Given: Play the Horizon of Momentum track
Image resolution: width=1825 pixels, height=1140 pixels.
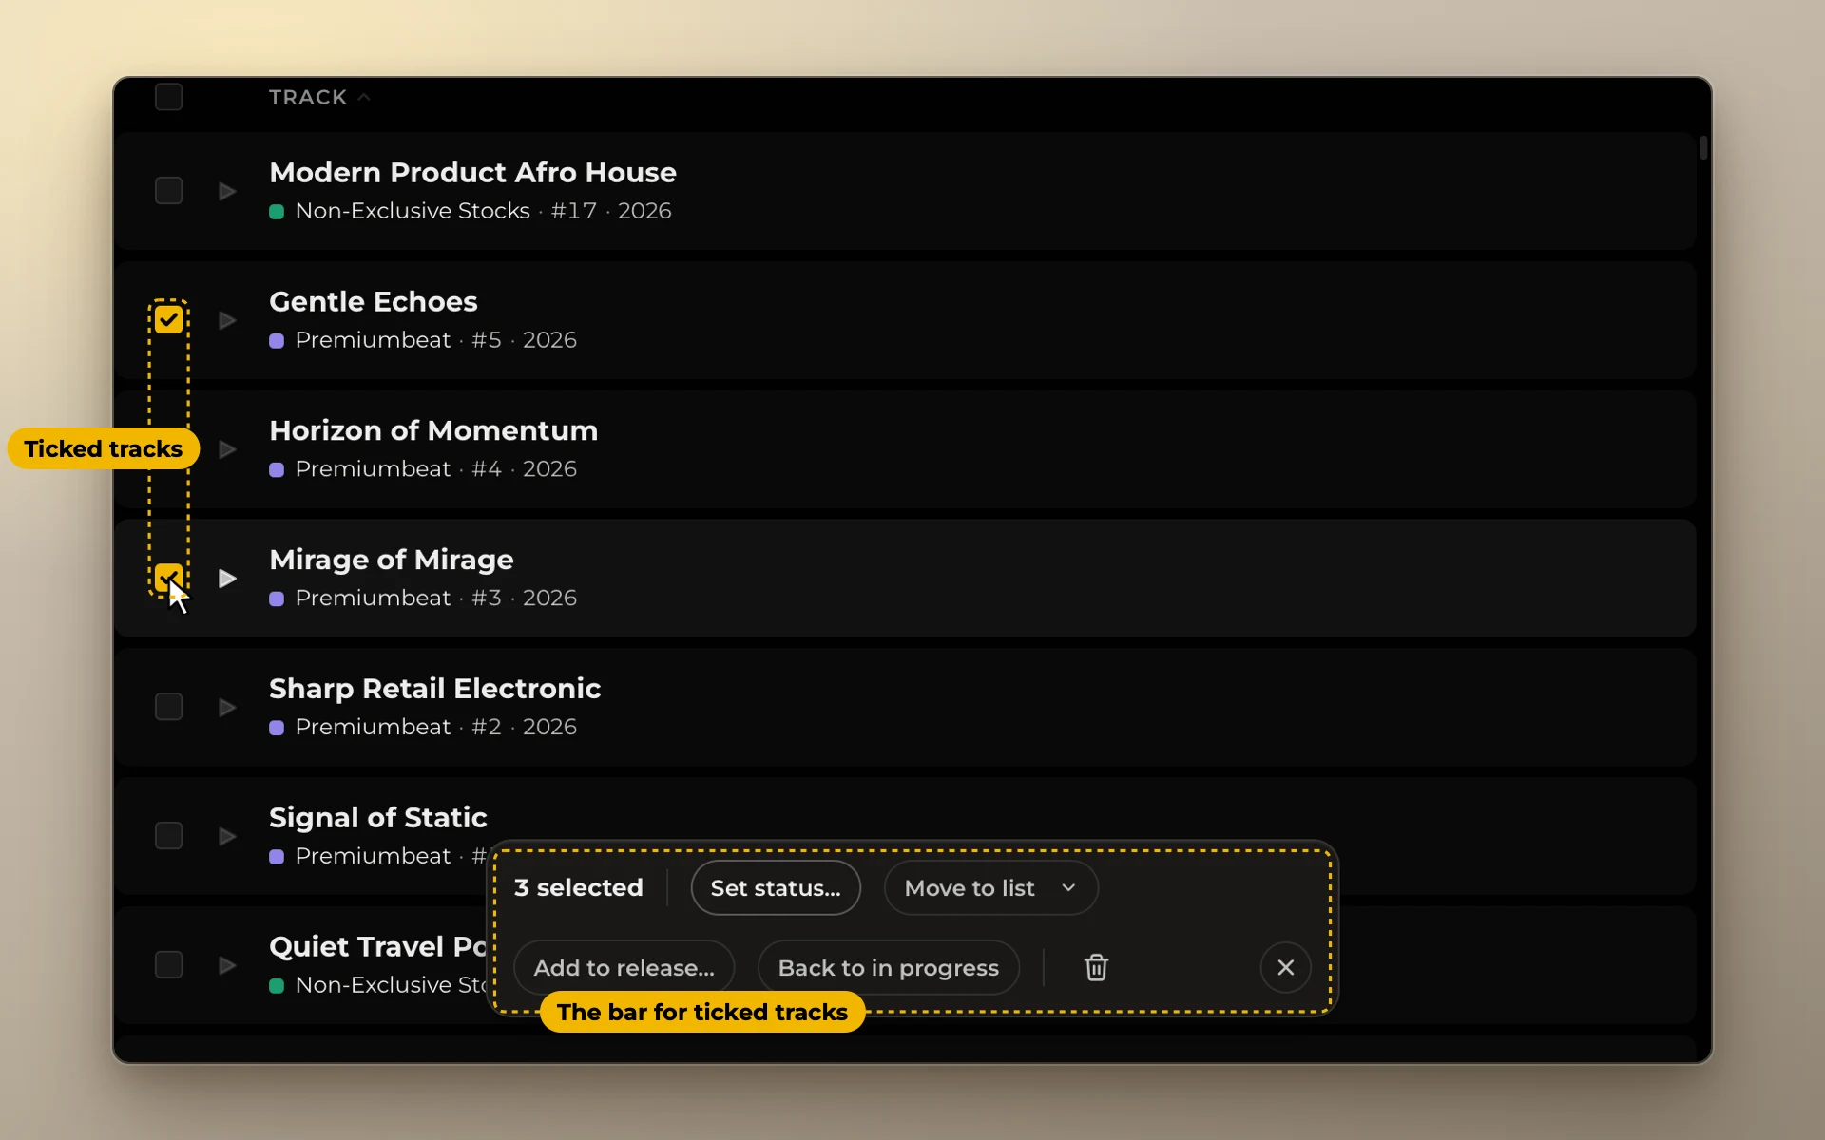Looking at the screenshot, I should [227, 449].
